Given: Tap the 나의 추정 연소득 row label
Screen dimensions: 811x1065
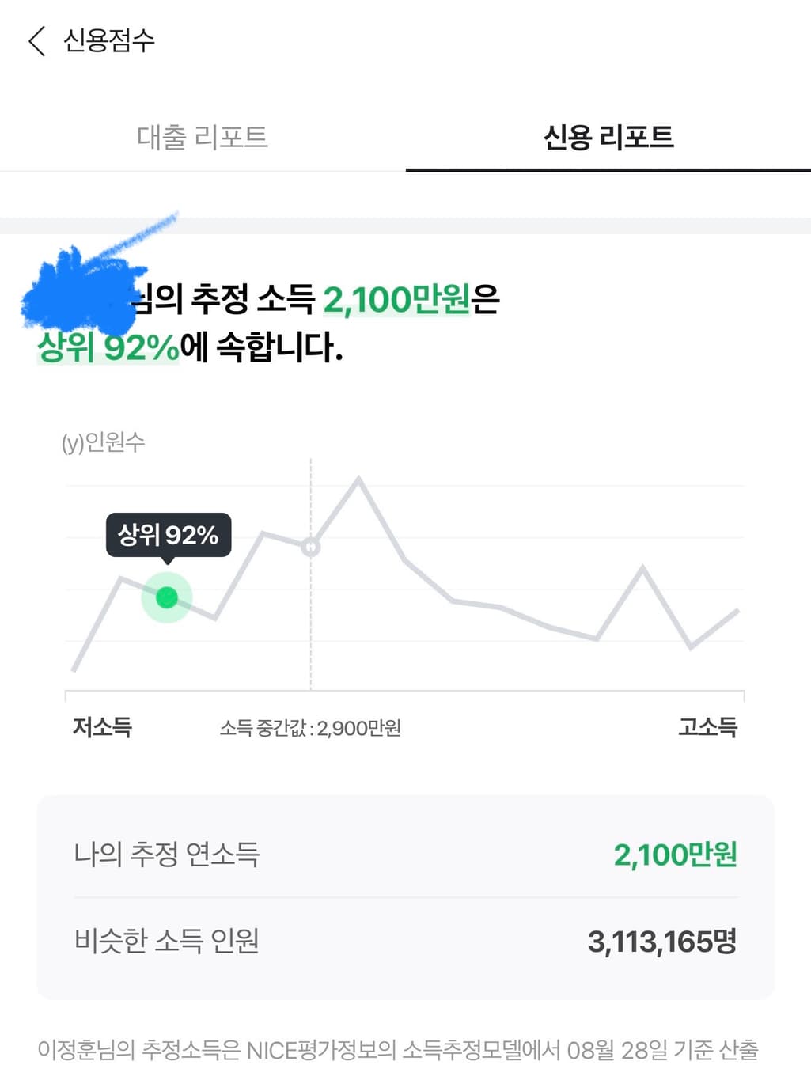Looking at the screenshot, I should pyautogui.click(x=166, y=854).
